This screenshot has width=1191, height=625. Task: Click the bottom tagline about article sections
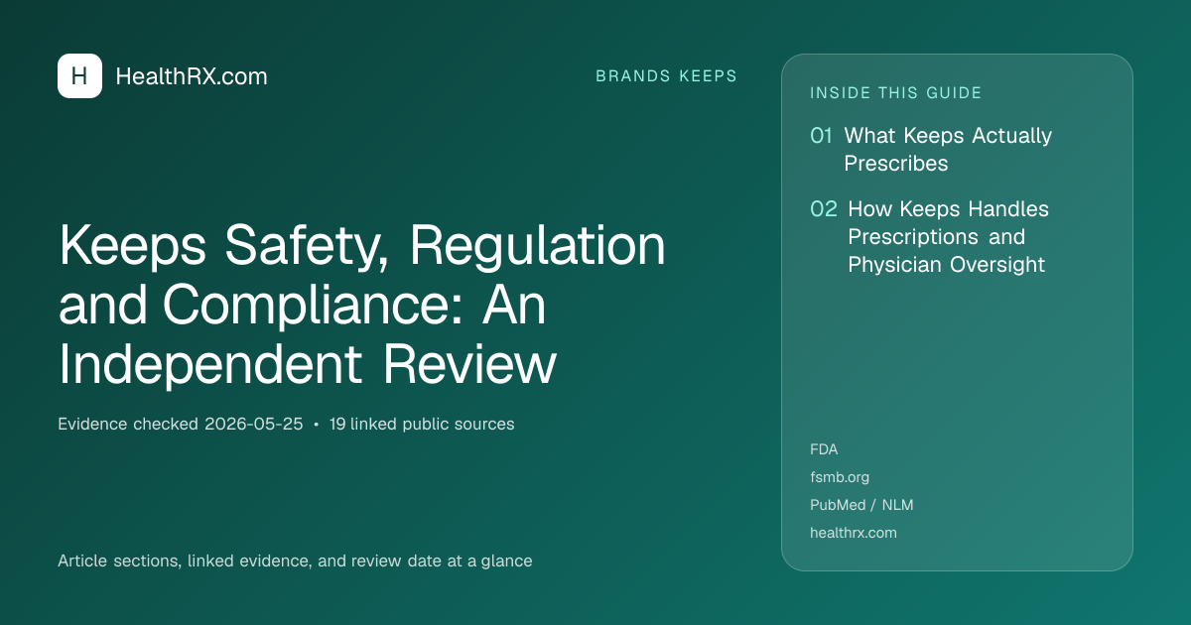tap(295, 561)
